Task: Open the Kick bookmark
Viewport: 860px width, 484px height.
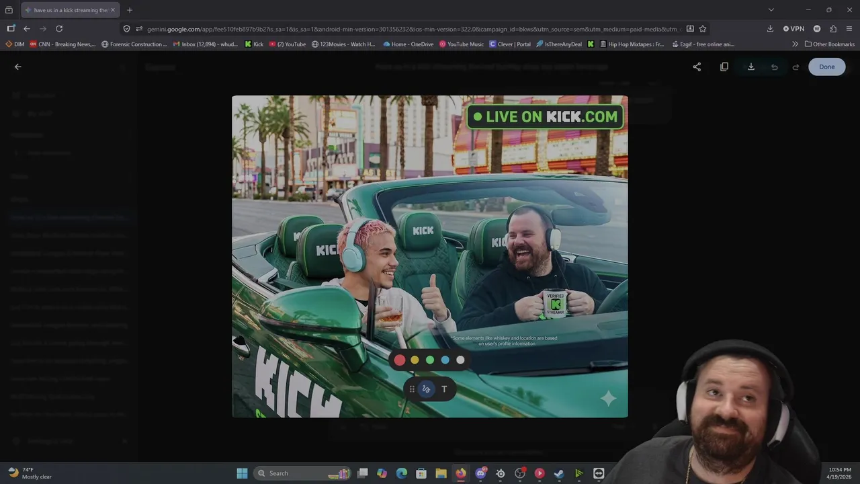Action: [x=254, y=44]
